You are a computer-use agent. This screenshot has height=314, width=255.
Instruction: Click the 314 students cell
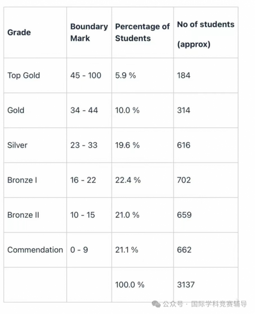(206, 110)
